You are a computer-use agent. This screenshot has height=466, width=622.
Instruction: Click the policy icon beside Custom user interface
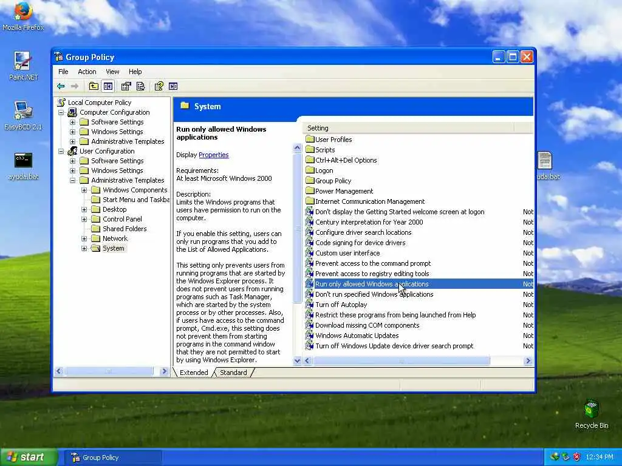click(x=309, y=253)
